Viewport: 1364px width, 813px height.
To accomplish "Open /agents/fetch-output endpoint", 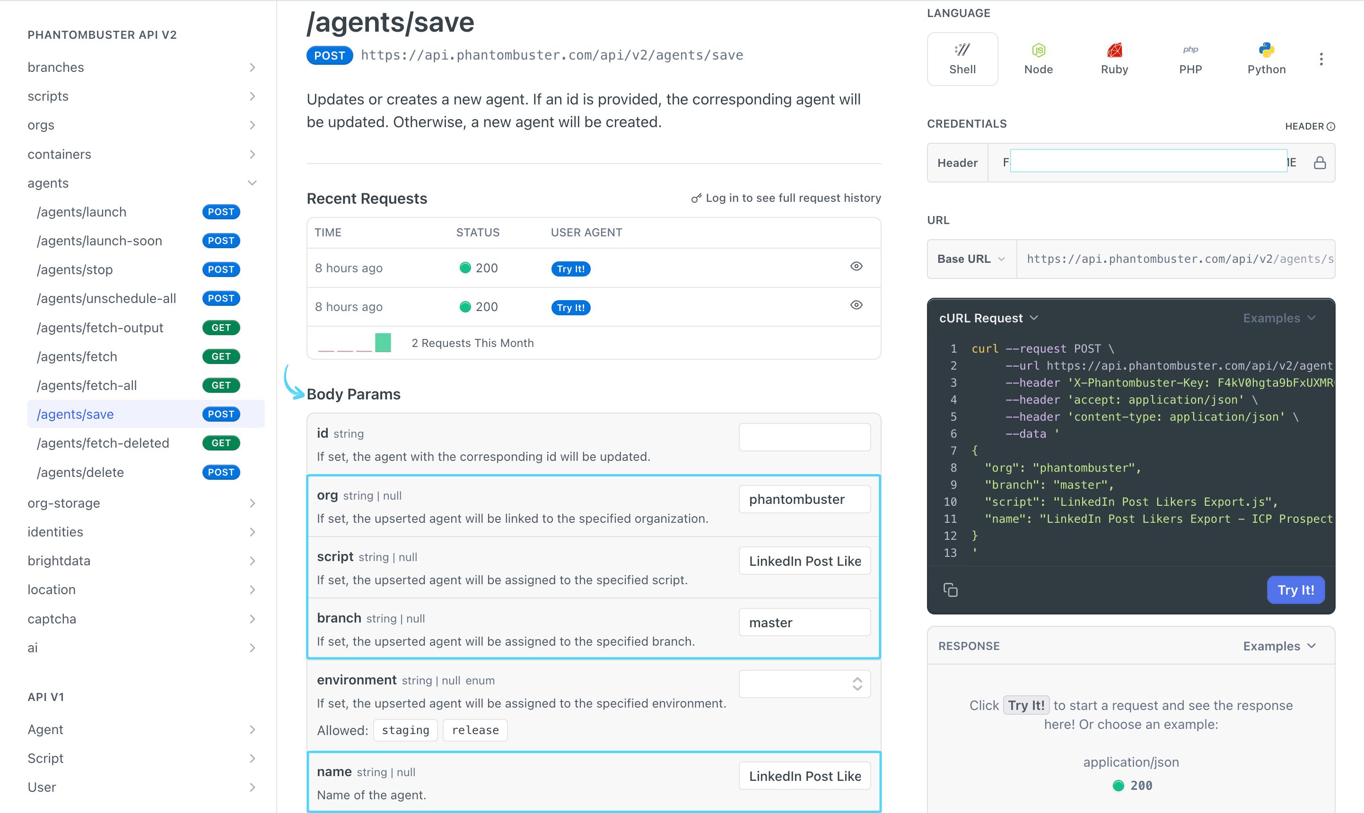I will [x=146, y=328].
